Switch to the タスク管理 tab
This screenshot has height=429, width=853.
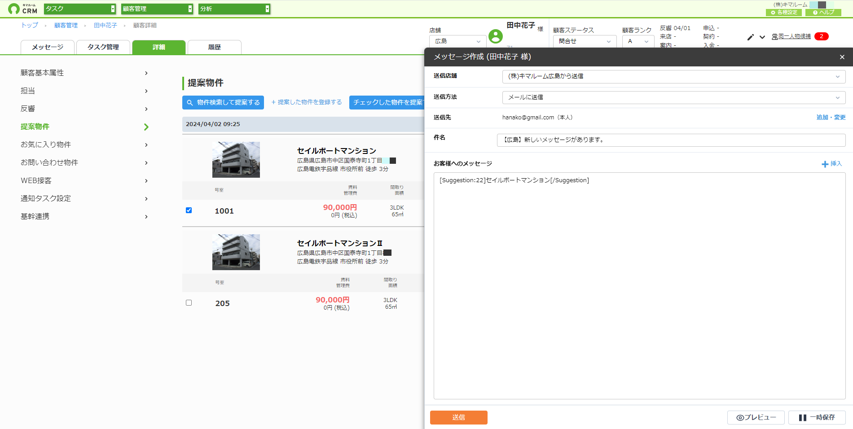tap(103, 47)
